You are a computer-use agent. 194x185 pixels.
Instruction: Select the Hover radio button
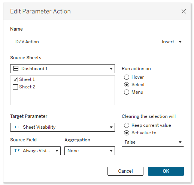pyautogui.click(x=127, y=77)
